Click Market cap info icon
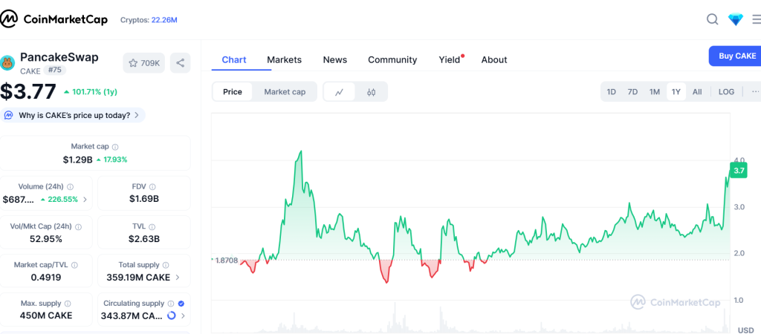The height and width of the screenshot is (334, 761). (115, 147)
